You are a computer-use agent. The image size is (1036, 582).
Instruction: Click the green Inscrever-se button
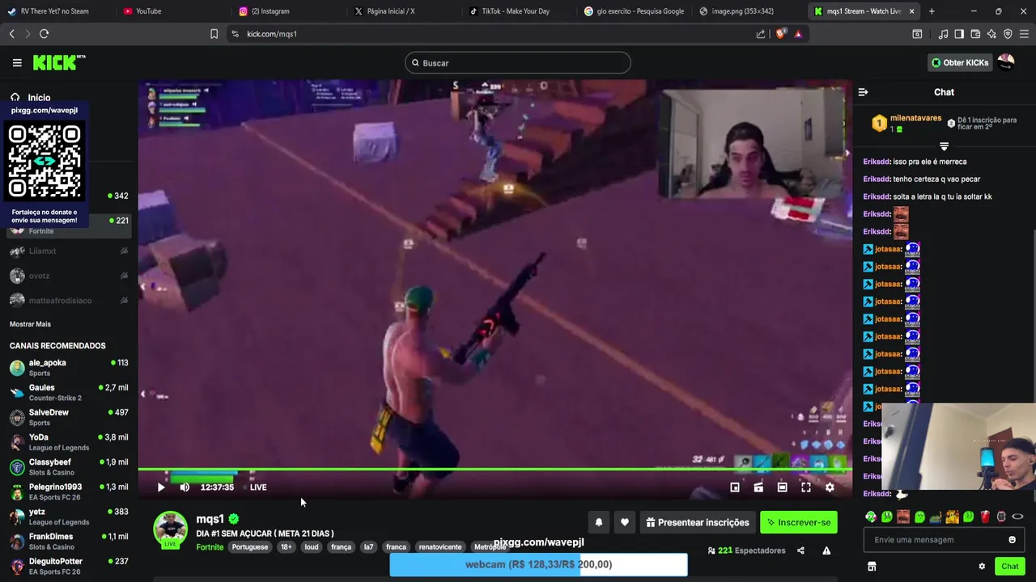point(799,522)
